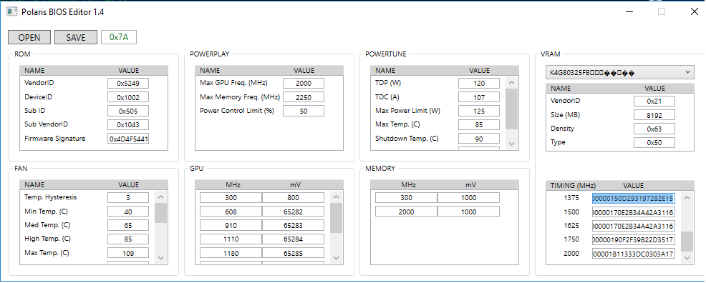Edit Power Control Limit value 50
Viewport: 706px width, 283px height.
pos(304,111)
